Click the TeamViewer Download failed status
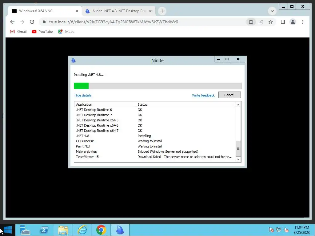315x236 pixels. point(185,157)
